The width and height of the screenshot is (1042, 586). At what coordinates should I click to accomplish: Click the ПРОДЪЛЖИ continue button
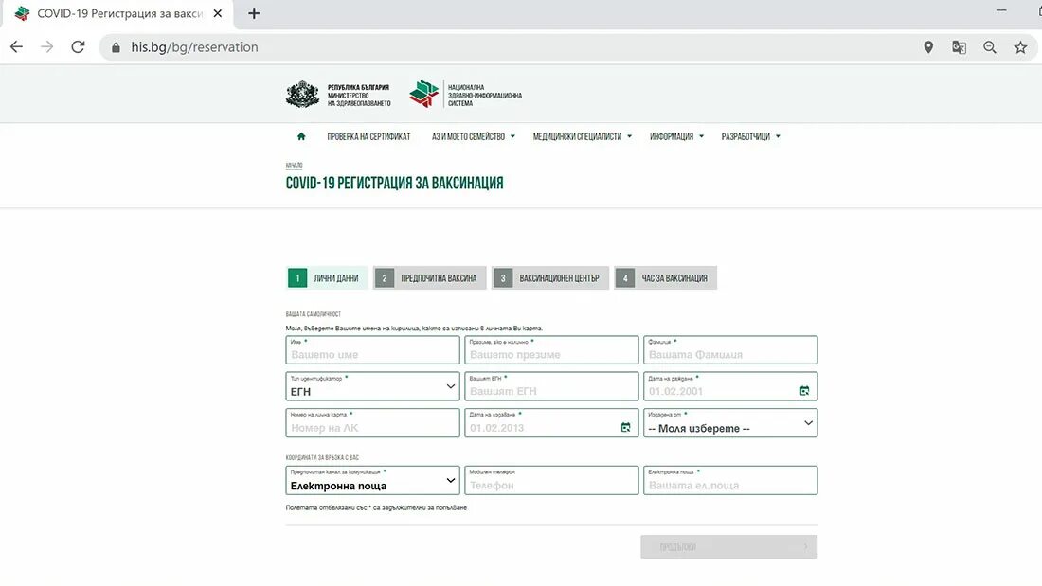click(729, 547)
